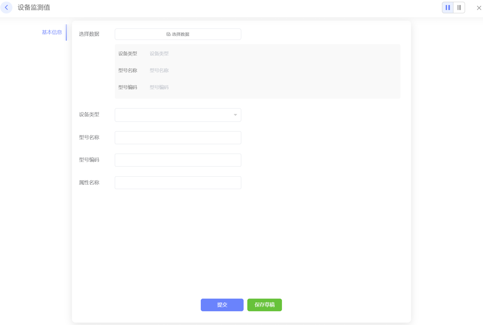This screenshot has height=325, width=483.
Task: Click the 选择数据 field label on left
Action: pyautogui.click(x=89, y=34)
